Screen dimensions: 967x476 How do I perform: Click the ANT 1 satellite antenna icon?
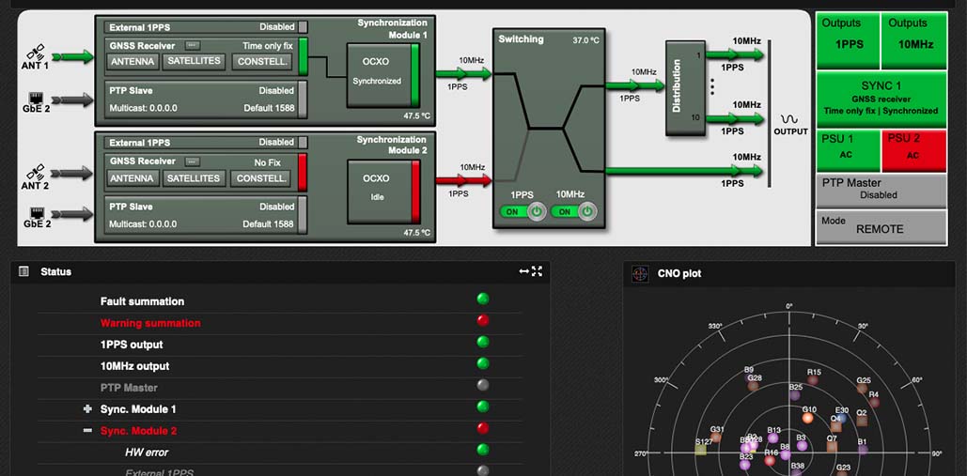pos(37,51)
